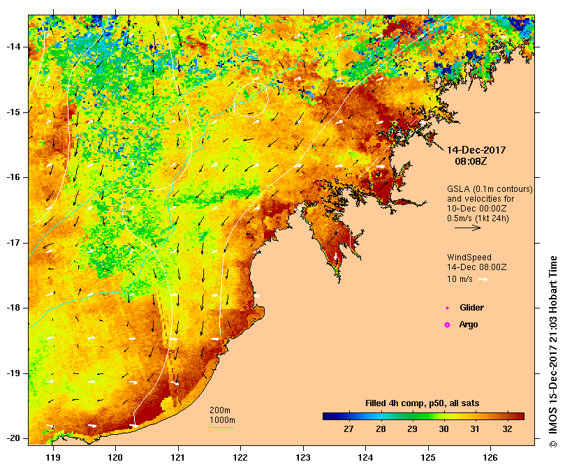Viewport: 565px width, 469px height.
Task: Click the 'GSLA (0.1m contours)' text
Action: point(490,189)
